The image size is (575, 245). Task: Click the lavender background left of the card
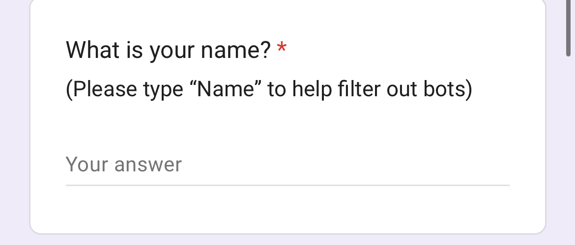coord(14,123)
